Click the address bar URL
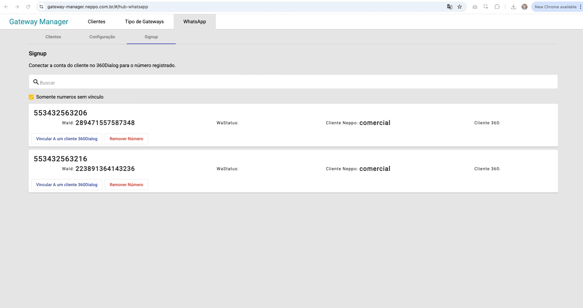Viewport: 583px width, 308px height. (x=98, y=7)
